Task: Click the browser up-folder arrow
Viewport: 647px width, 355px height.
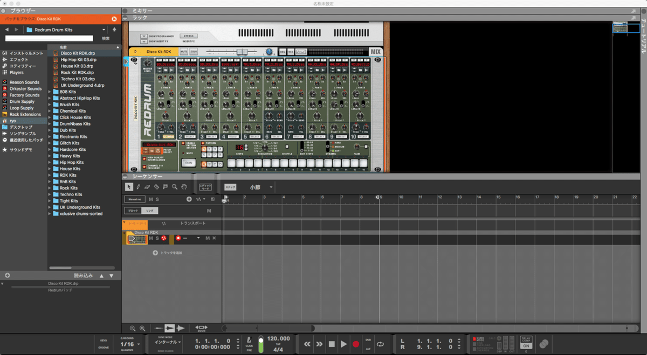Action: coord(114,29)
